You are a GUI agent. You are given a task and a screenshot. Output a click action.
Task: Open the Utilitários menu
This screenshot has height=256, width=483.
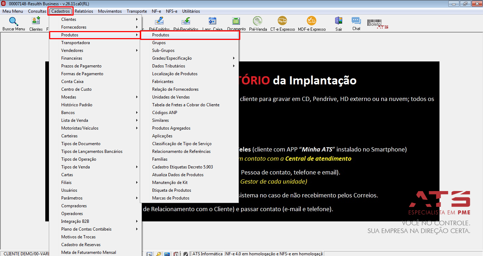click(191, 11)
